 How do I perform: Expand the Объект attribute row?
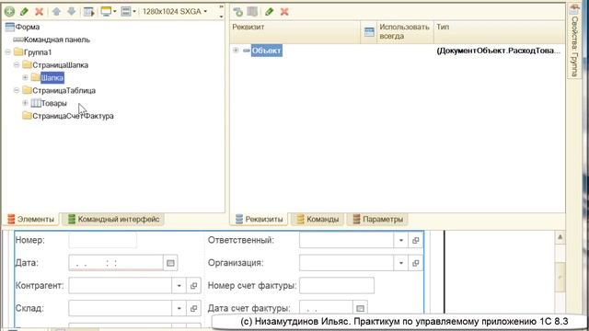(236, 50)
